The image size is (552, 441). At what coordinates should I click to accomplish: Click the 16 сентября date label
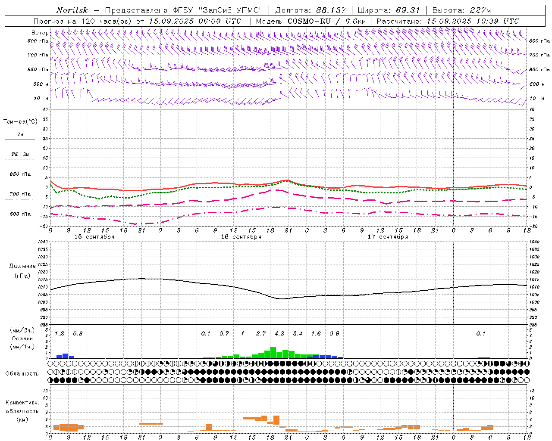(241, 237)
